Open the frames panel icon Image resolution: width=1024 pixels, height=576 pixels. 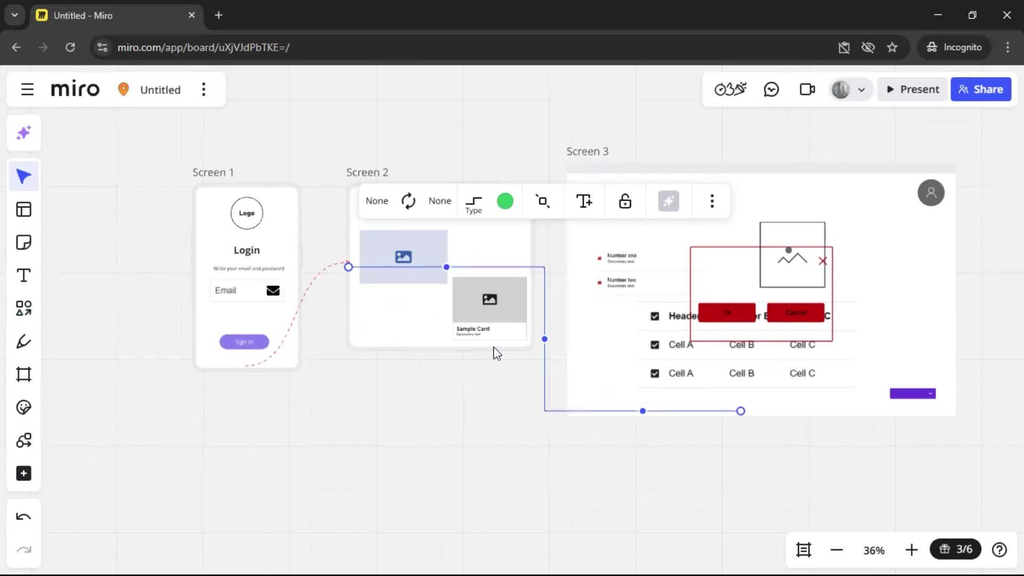(804, 550)
